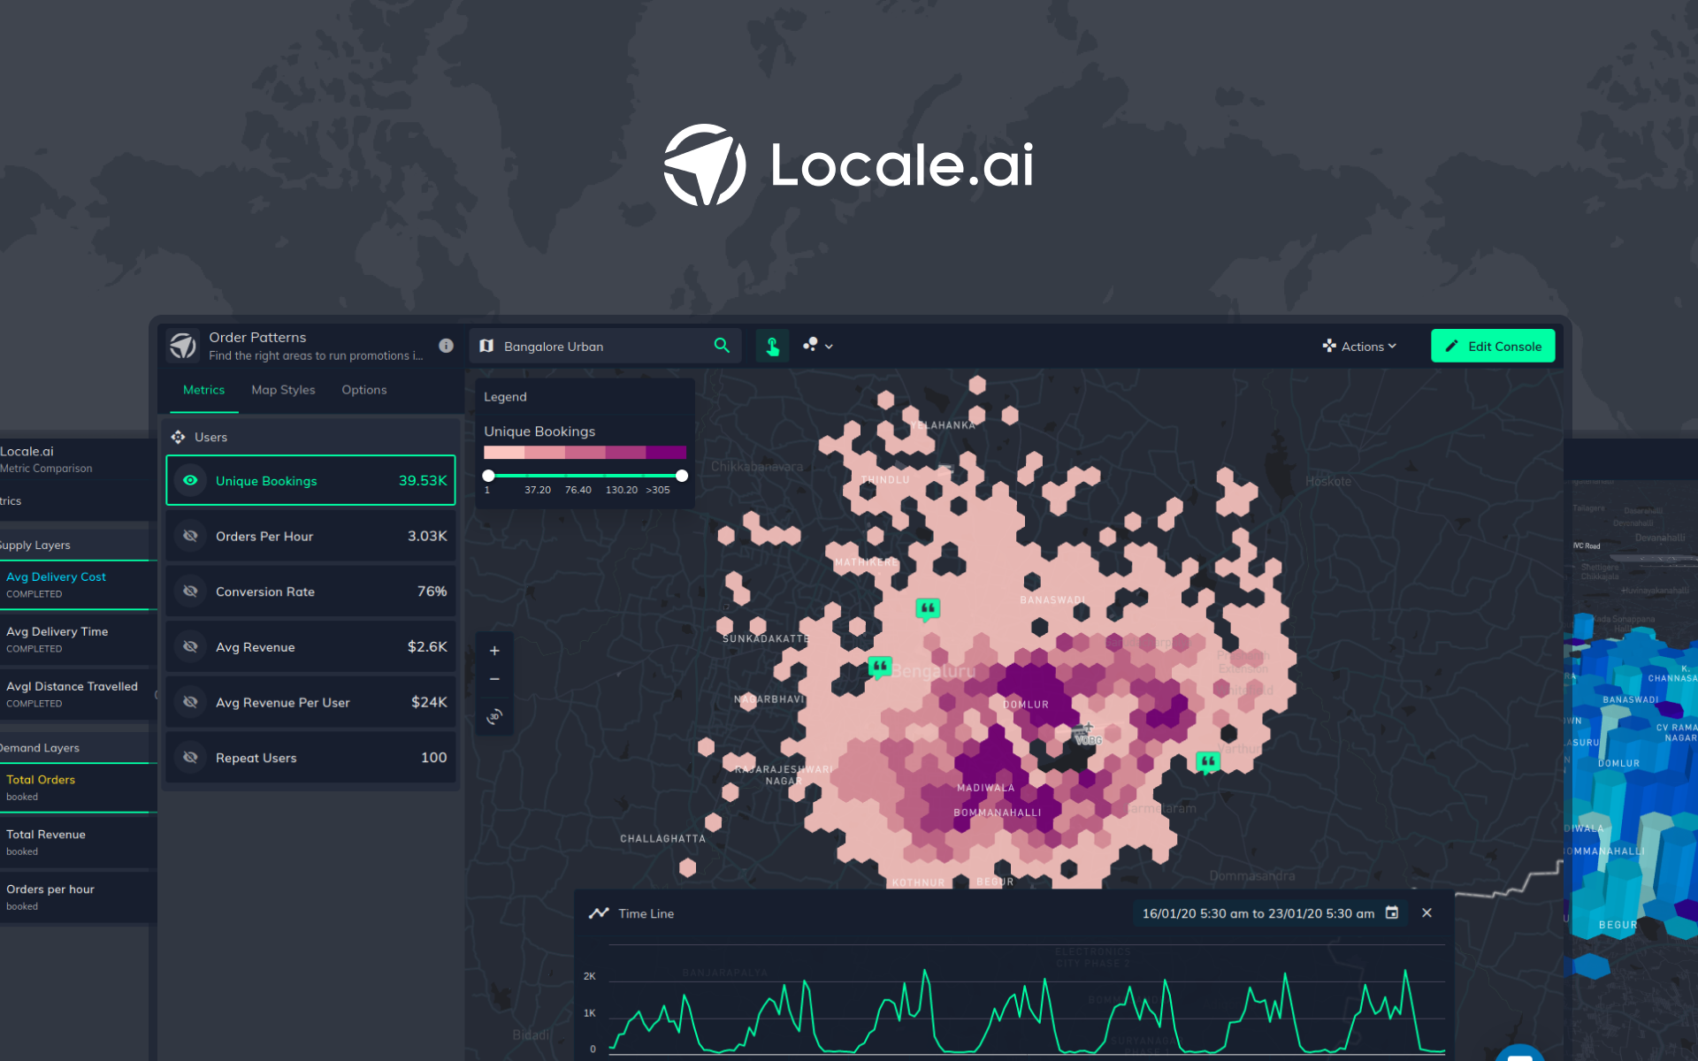The image size is (1698, 1061).
Task: Switch to the Map Styles tab
Action: (x=283, y=390)
